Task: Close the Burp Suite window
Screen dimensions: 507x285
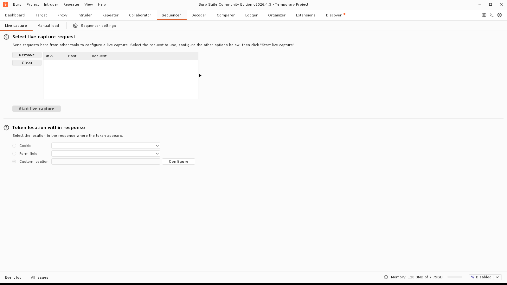Action: 501,4
